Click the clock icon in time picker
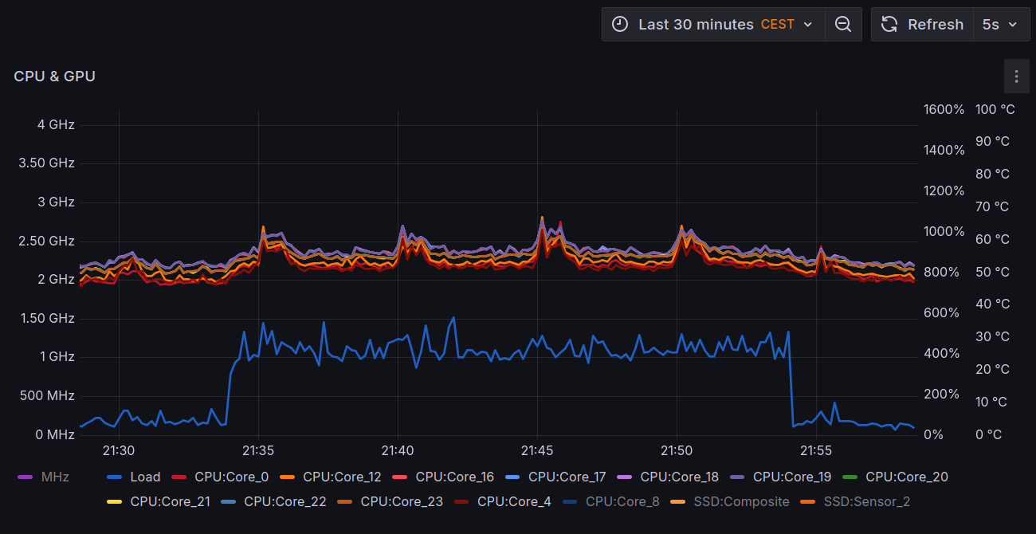Screen dimensions: 1036x534 point(620,25)
